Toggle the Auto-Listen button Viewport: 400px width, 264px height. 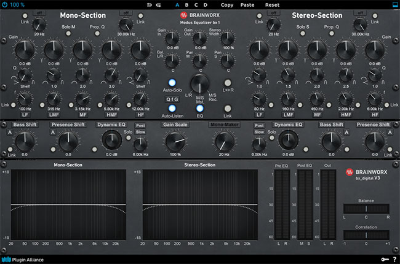click(172, 109)
